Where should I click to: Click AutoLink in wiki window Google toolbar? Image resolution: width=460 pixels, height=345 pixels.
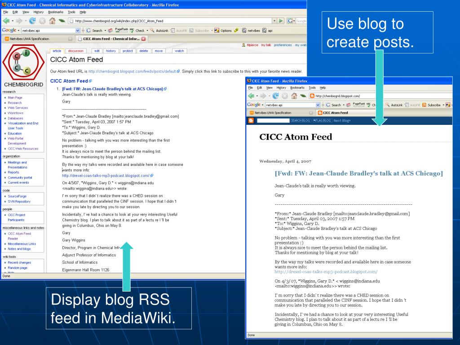coord(159,31)
